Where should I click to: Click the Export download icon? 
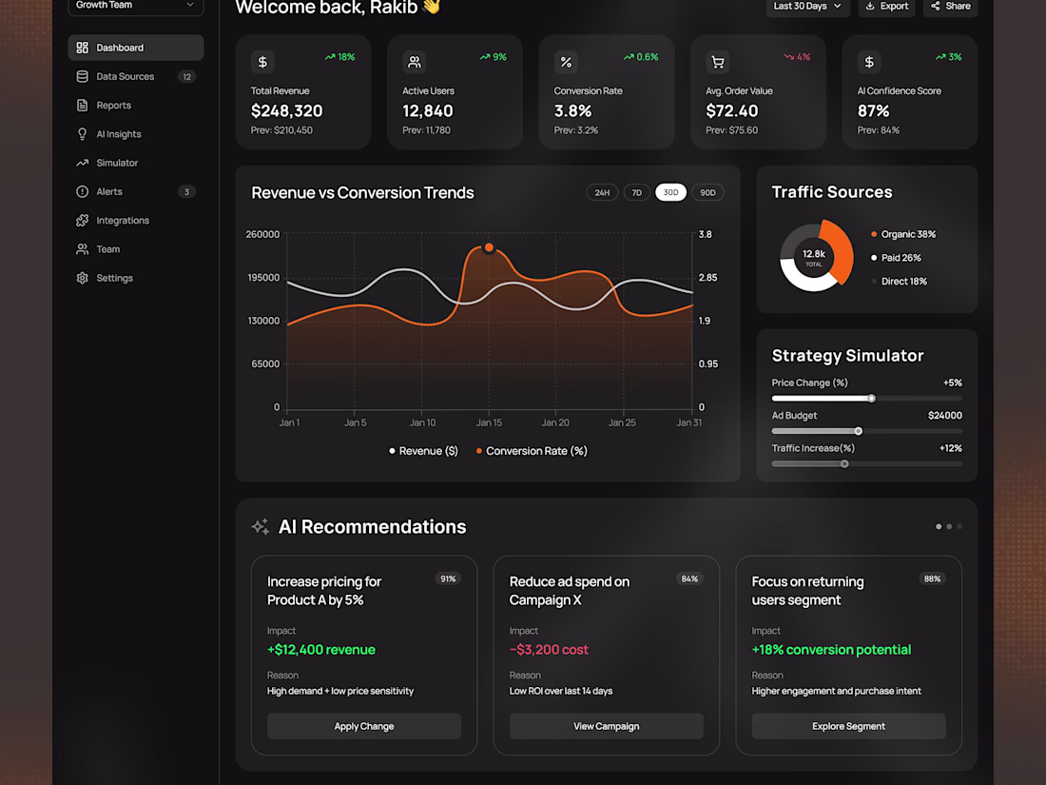tap(870, 6)
